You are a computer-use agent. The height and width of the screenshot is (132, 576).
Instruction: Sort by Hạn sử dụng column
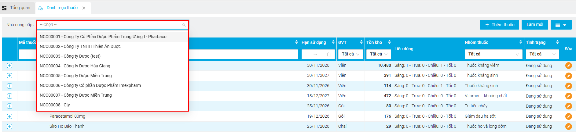tap(333, 42)
